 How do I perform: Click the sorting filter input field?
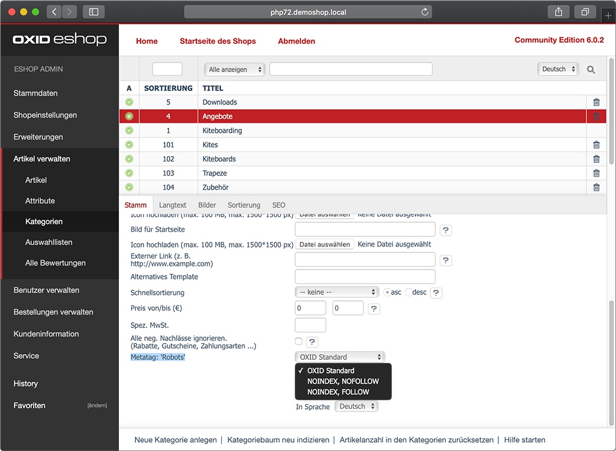click(x=167, y=69)
